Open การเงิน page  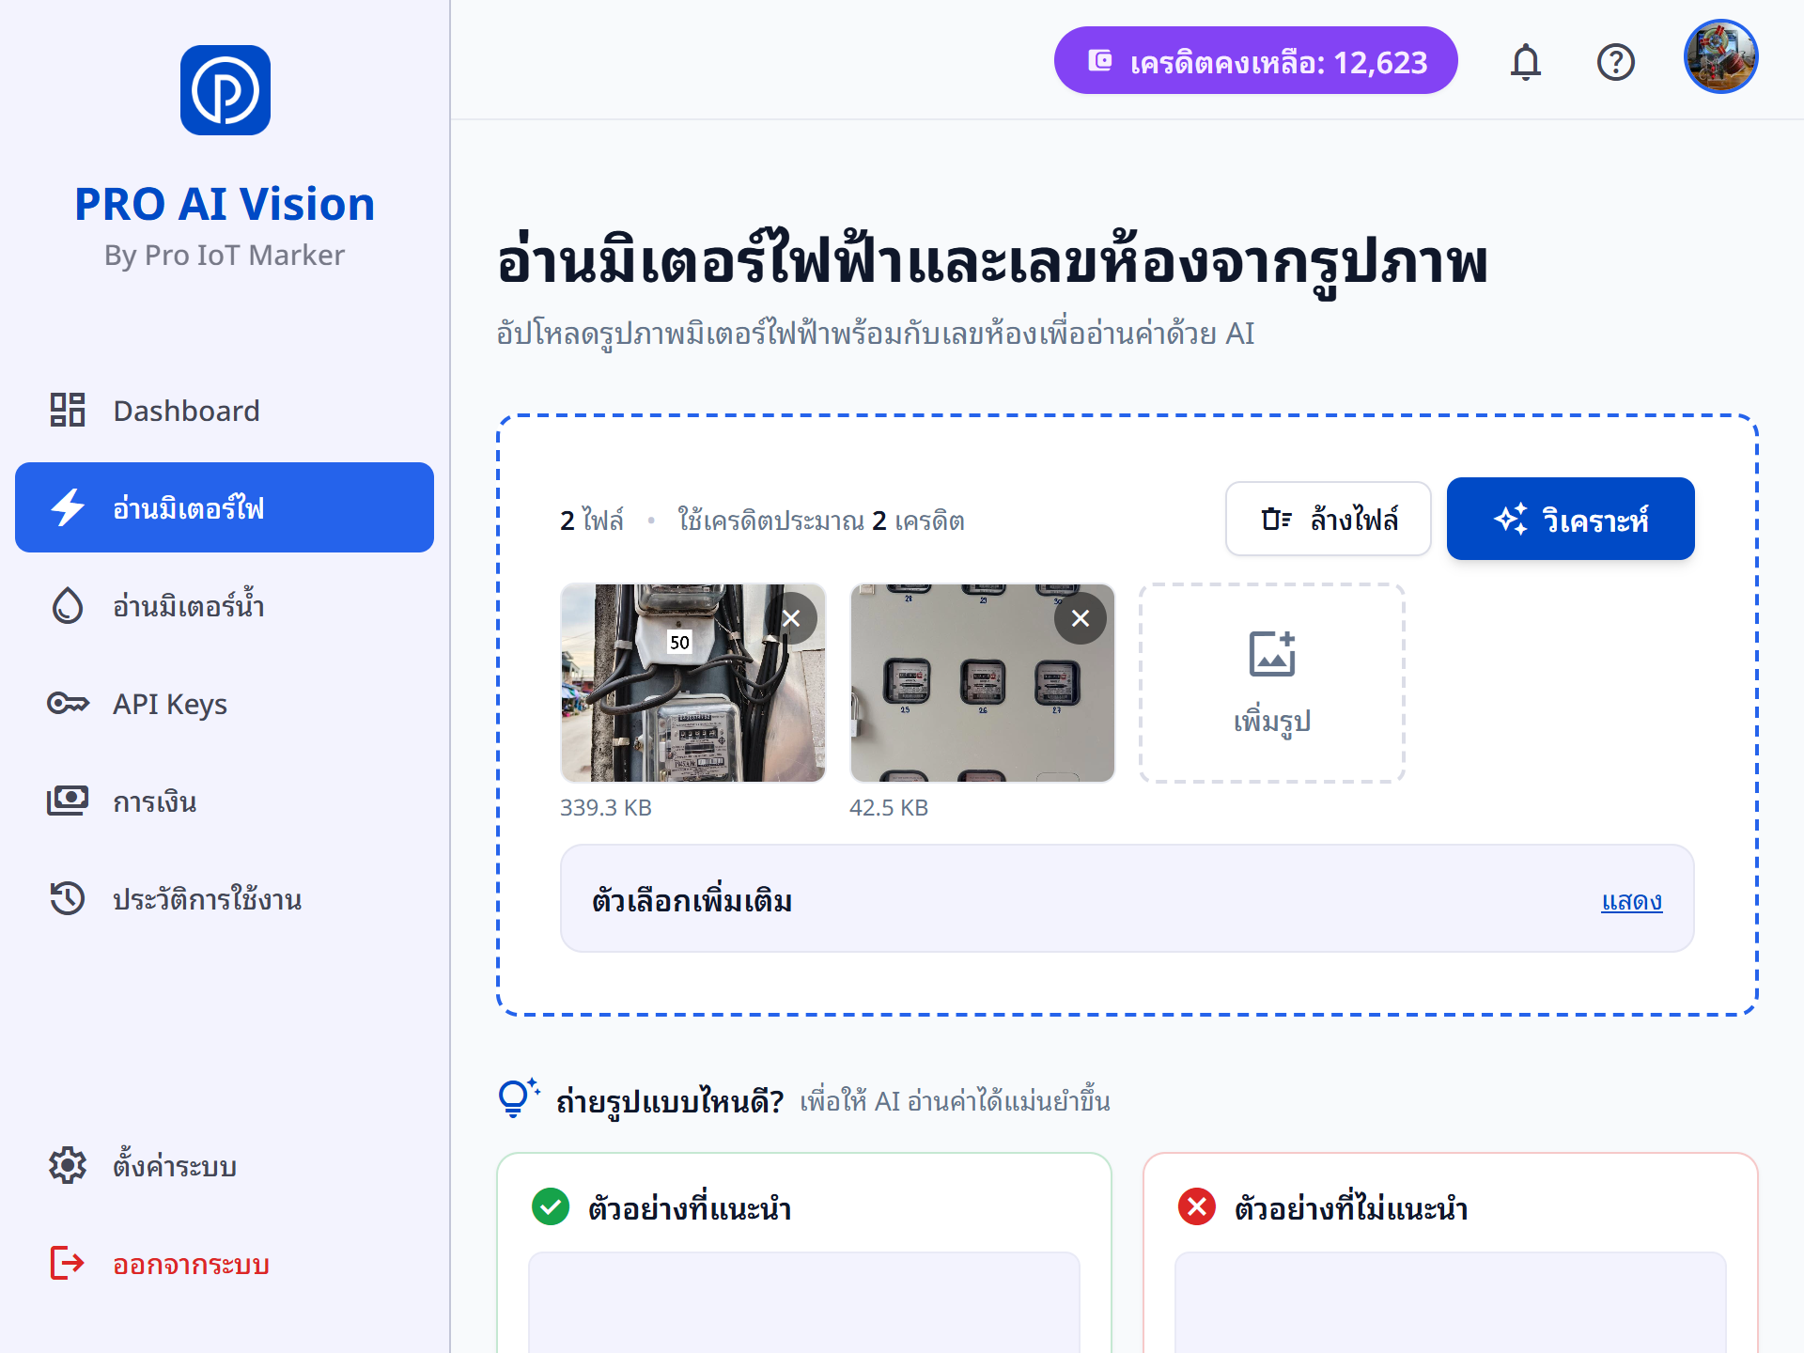pos(225,801)
